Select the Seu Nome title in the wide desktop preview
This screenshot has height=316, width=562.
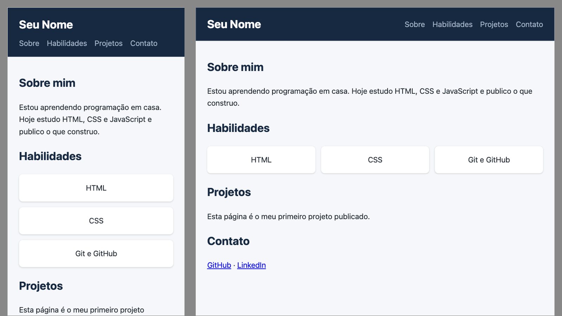coord(234,24)
